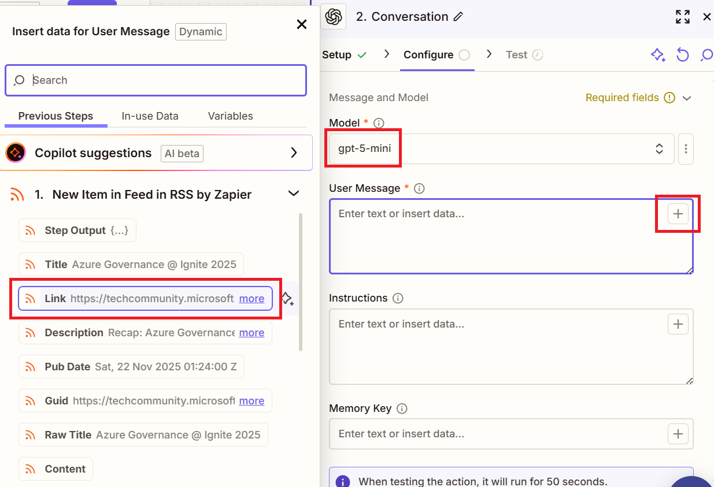Open the Configure tab
Screen dimensions: 714x487
click(436, 55)
